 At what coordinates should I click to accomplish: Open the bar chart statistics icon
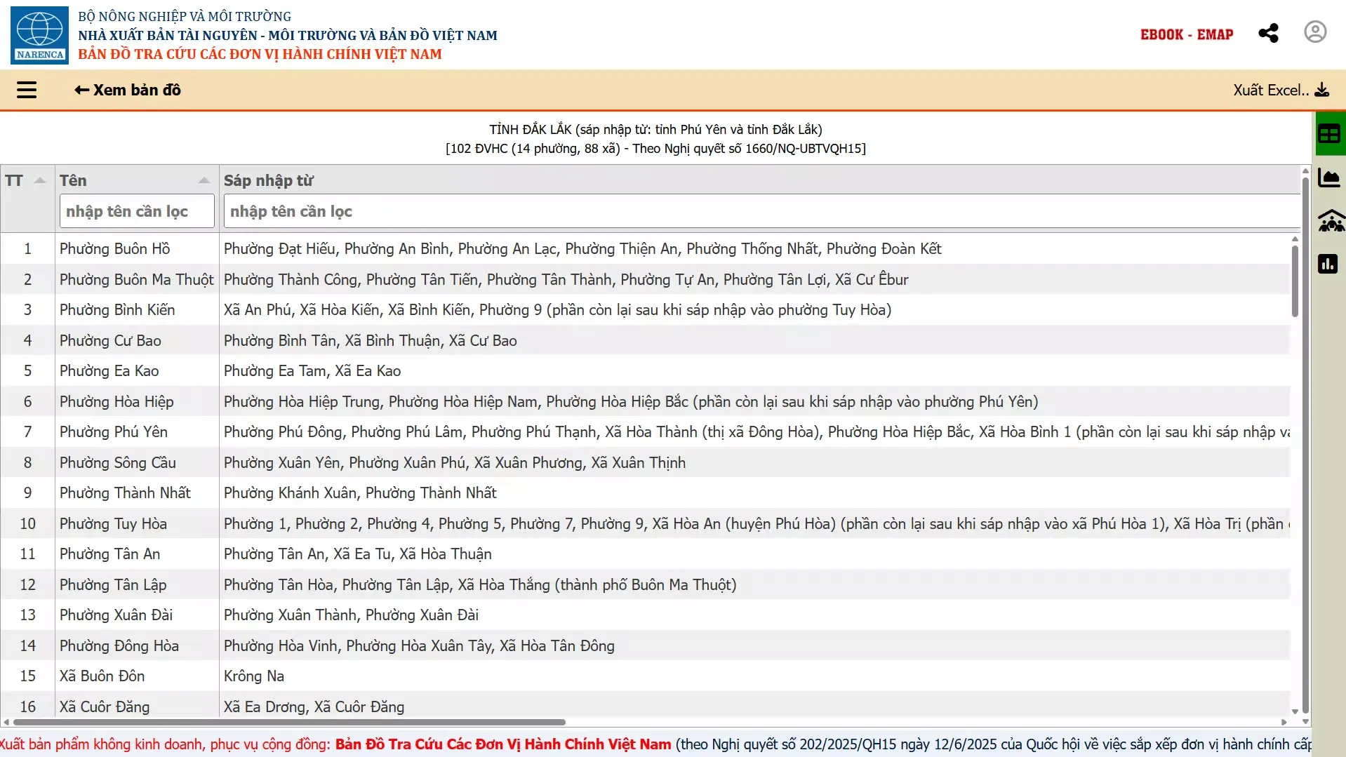click(x=1328, y=264)
